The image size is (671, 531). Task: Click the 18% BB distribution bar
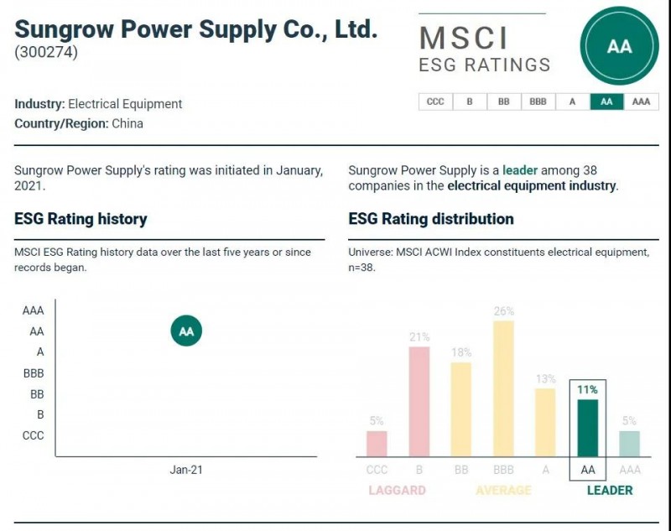[x=461, y=409]
